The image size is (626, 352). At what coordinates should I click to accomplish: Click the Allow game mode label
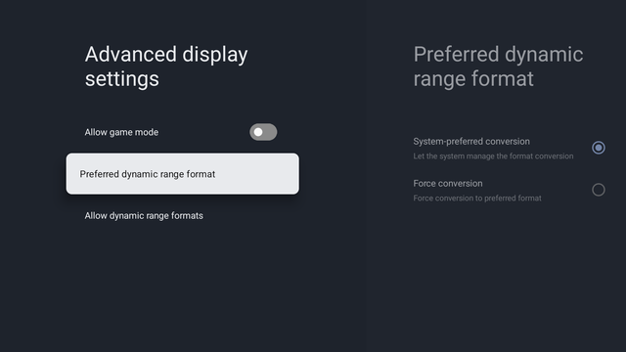point(121,132)
